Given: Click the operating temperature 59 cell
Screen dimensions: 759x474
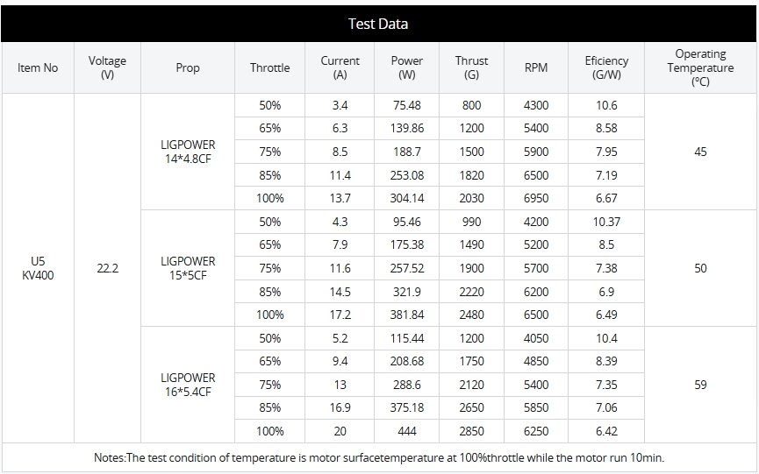Looking at the screenshot, I should pyautogui.click(x=700, y=385).
